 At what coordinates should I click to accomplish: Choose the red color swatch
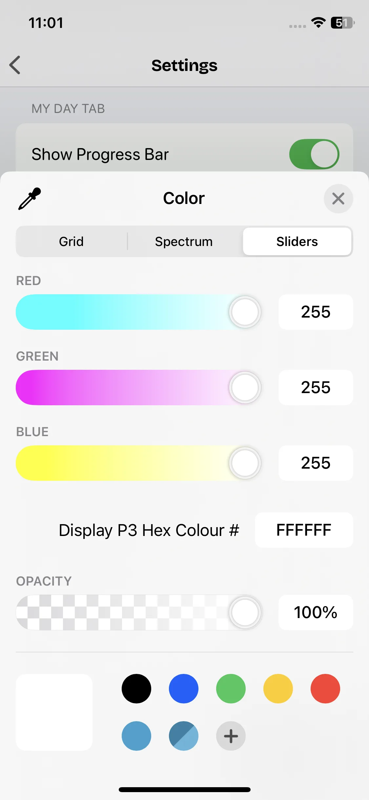click(x=325, y=689)
